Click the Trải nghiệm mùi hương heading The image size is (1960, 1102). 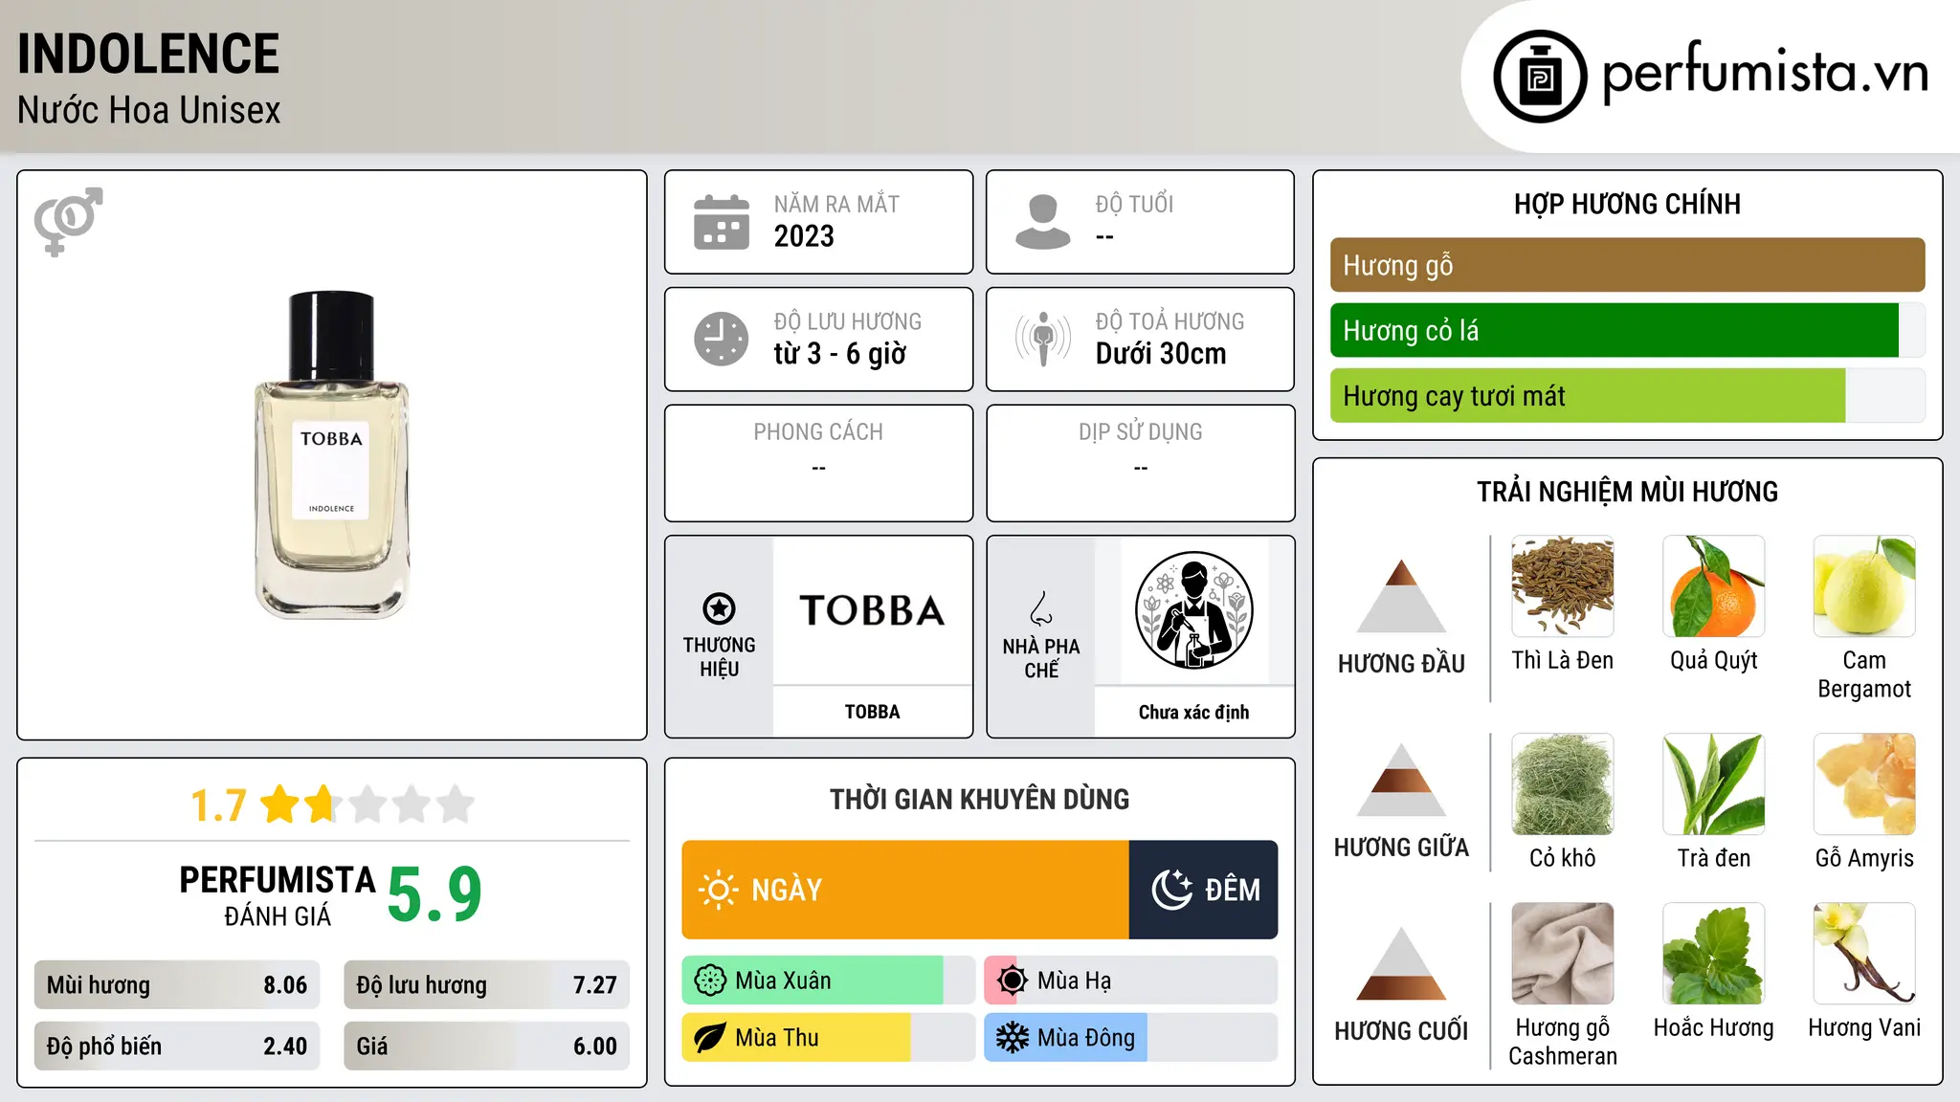point(1627,492)
